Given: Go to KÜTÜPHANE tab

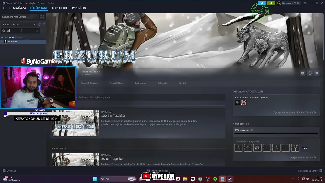Looking at the screenshot, I should tap(39, 8).
